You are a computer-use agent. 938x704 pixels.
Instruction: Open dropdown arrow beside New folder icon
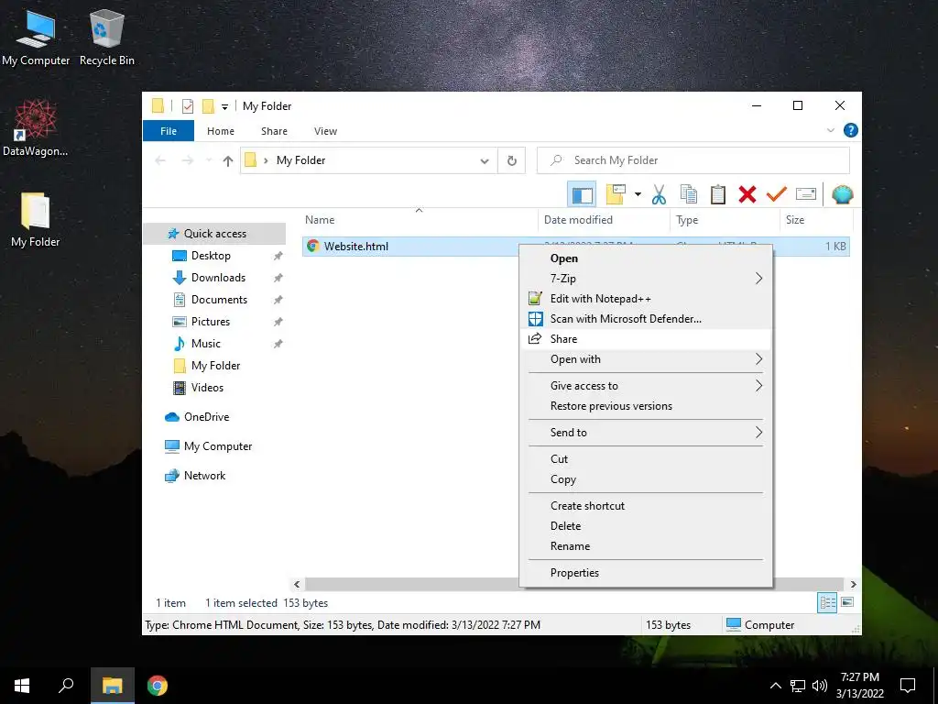pos(638,194)
